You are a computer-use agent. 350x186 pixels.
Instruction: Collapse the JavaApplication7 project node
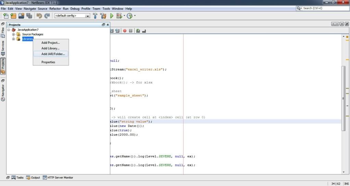pyautogui.click(x=9, y=30)
